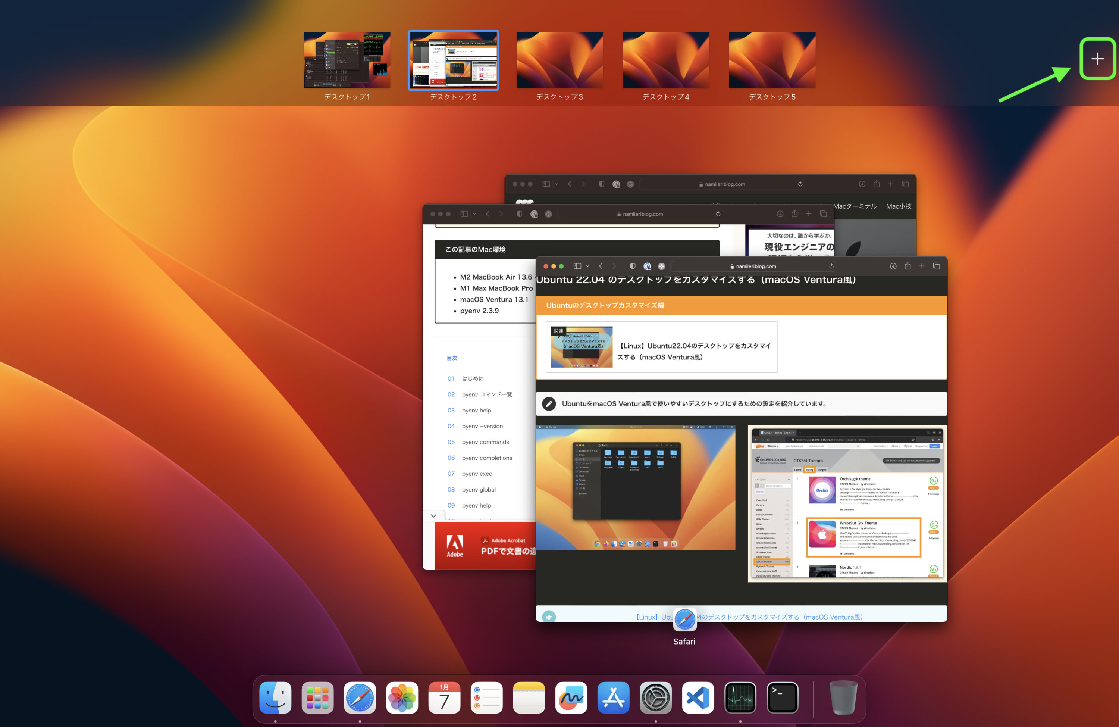Jump to 04 pyenv --version section

click(x=475, y=426)
